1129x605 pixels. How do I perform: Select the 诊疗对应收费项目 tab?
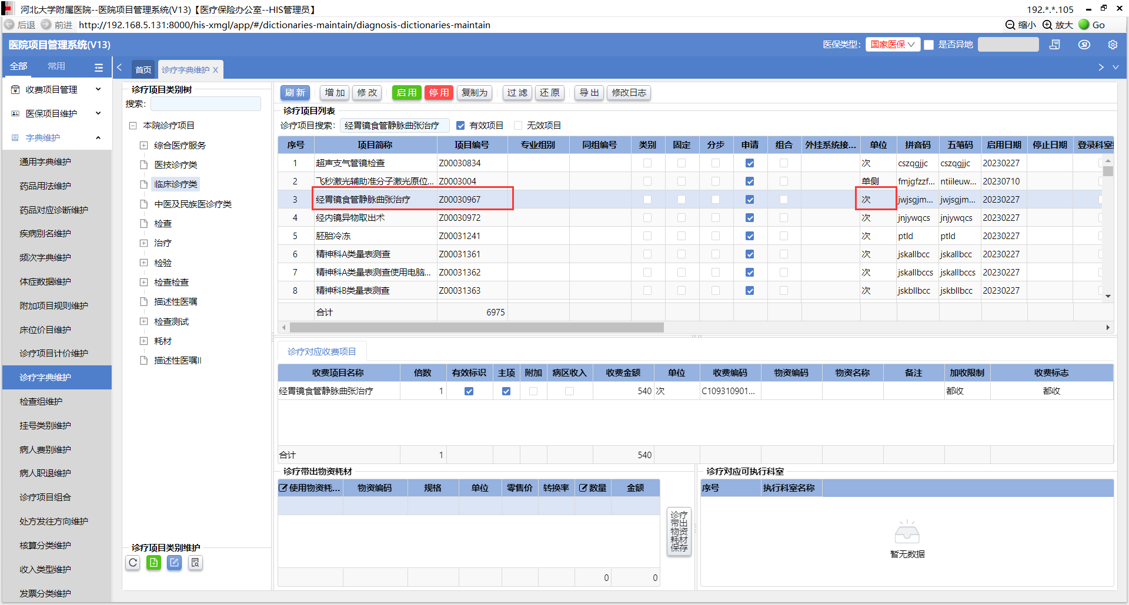pos(322,352)
